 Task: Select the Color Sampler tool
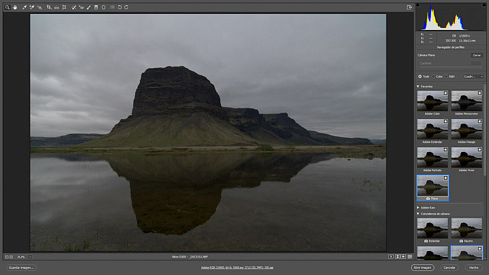(x=32, y=7)
